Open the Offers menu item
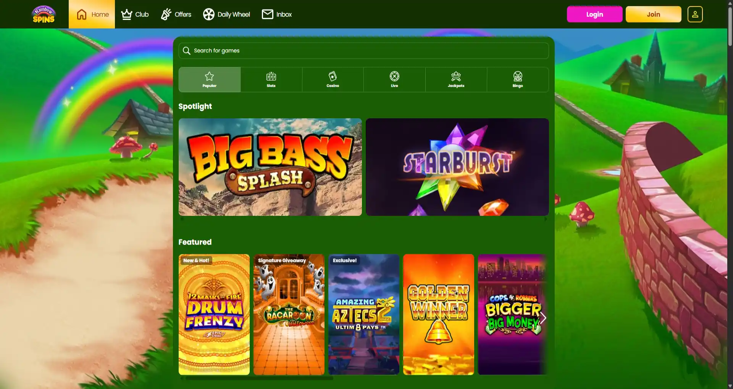The height and width of the screenshot is (389, 733). point(176,14)
